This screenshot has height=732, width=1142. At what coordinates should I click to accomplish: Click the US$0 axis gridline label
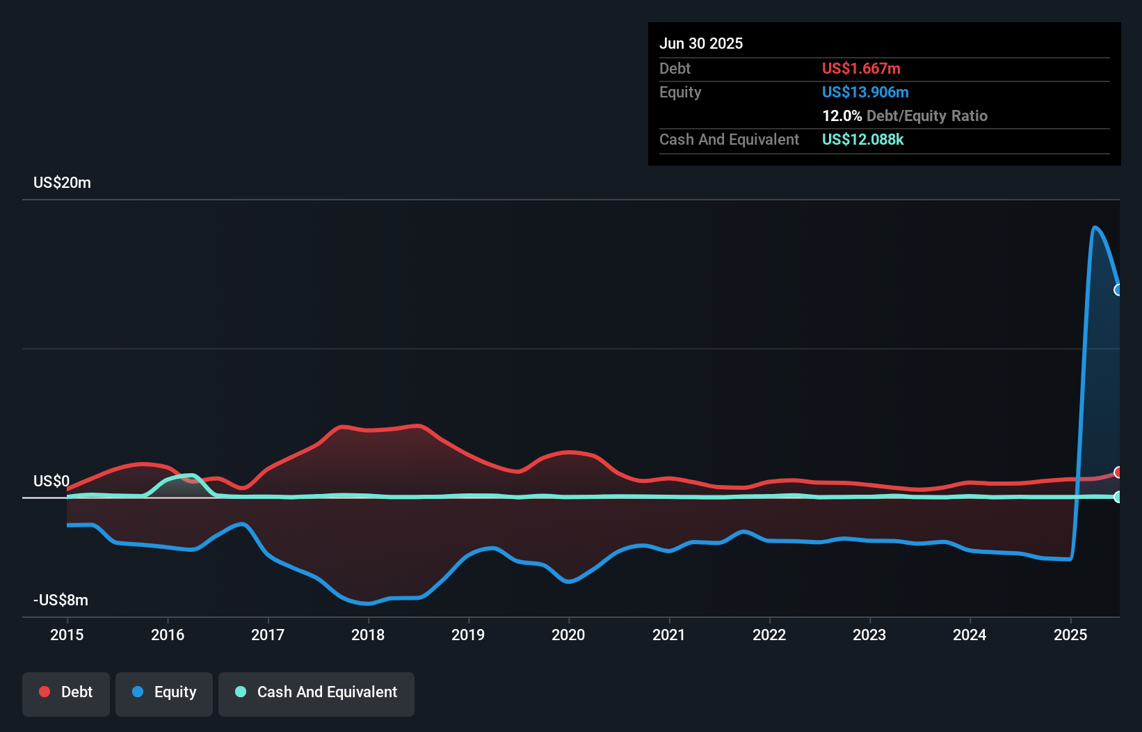click(51, 481)
